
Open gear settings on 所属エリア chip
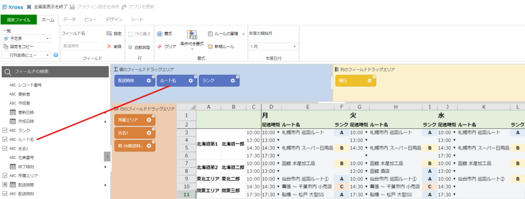point(149,120)
